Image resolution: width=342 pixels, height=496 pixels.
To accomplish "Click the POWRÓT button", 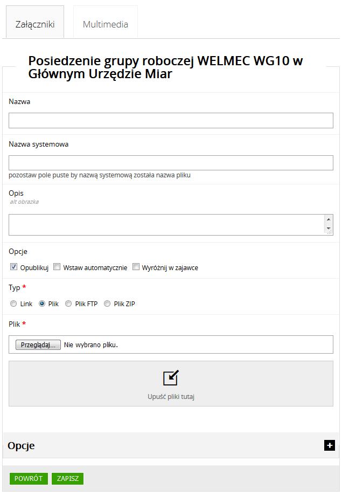I will [x=29, y=478].
